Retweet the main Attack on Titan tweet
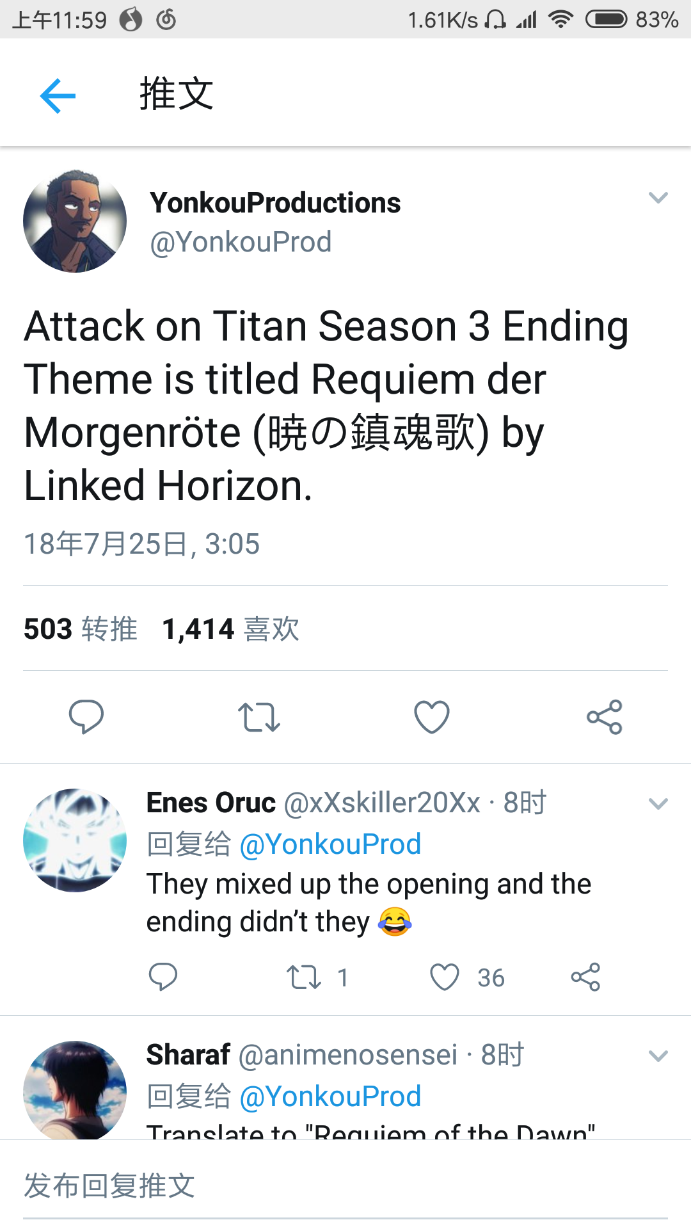 (x=259, y=717)
